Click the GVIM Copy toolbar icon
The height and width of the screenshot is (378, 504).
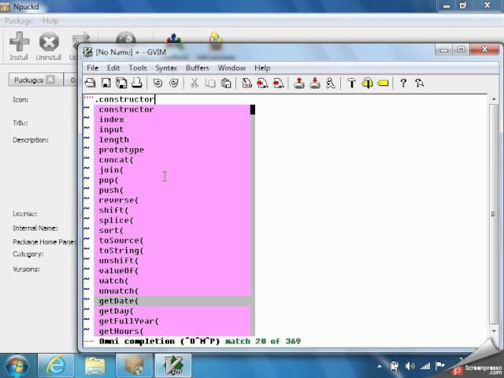tap(210, 83)
